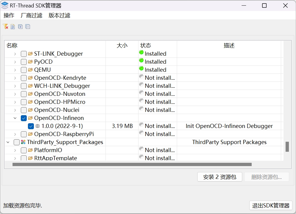Expand the OpenOCD-RaspberryPi tree node
The width and height of the screenshot is (296, 214).
(x=15, y=134)
